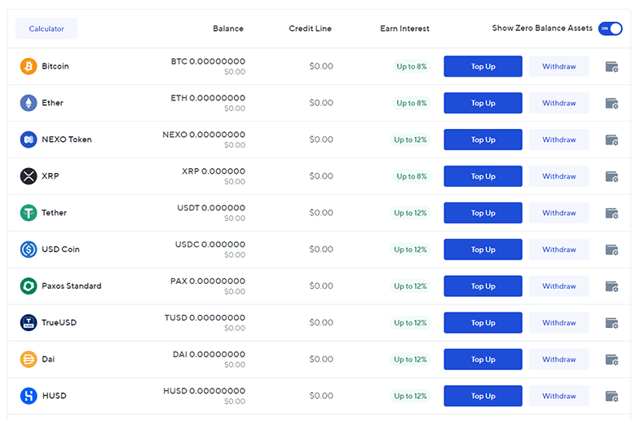Withdraw from the XRP wallet
Viewport: 640px width, 421px height.
pyautogui.click(x=558, y=176)
